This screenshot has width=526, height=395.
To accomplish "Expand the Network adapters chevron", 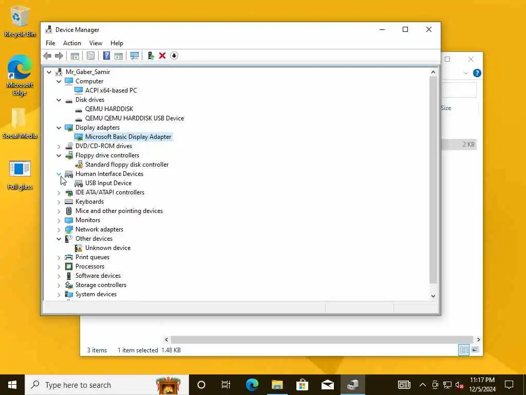I will point(59,229).
